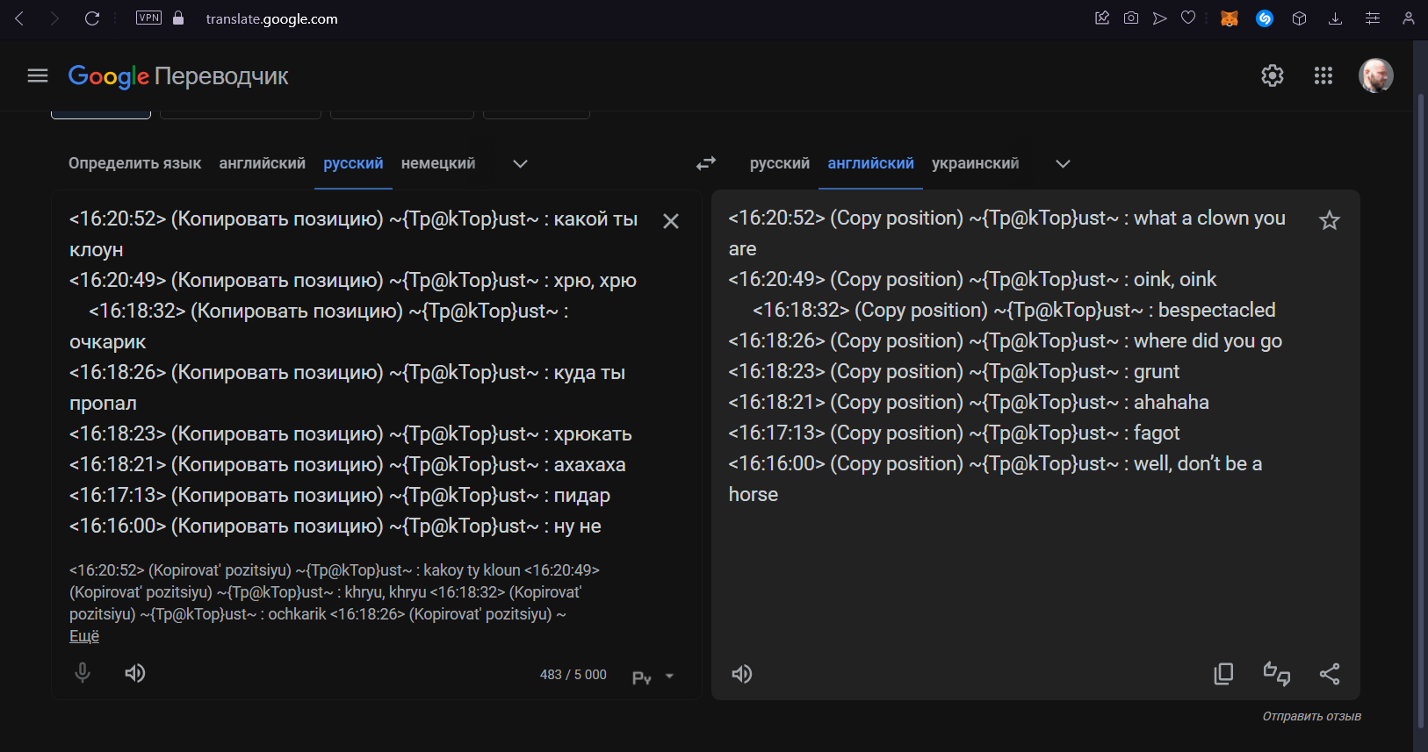Open input method keyboard dropdown

pos(669,677)
